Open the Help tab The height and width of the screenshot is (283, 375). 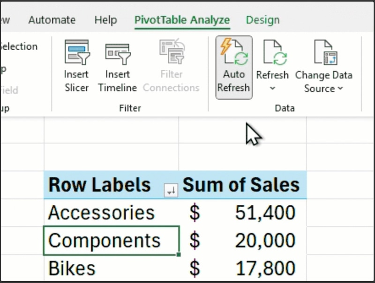pyautogui.click(x=105, y=20)
